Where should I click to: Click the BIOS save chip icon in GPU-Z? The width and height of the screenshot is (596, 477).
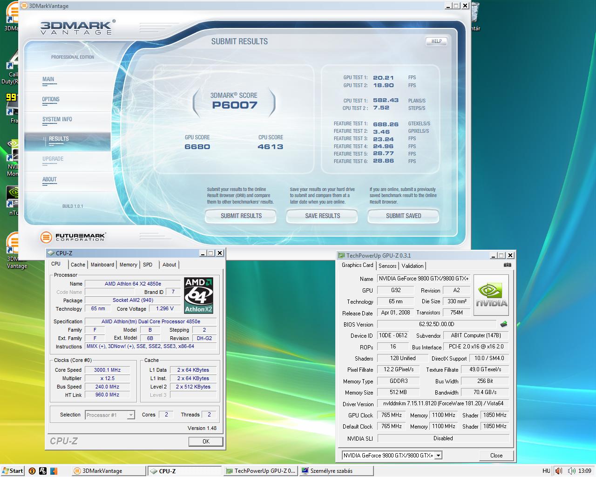tap(503, 324)
